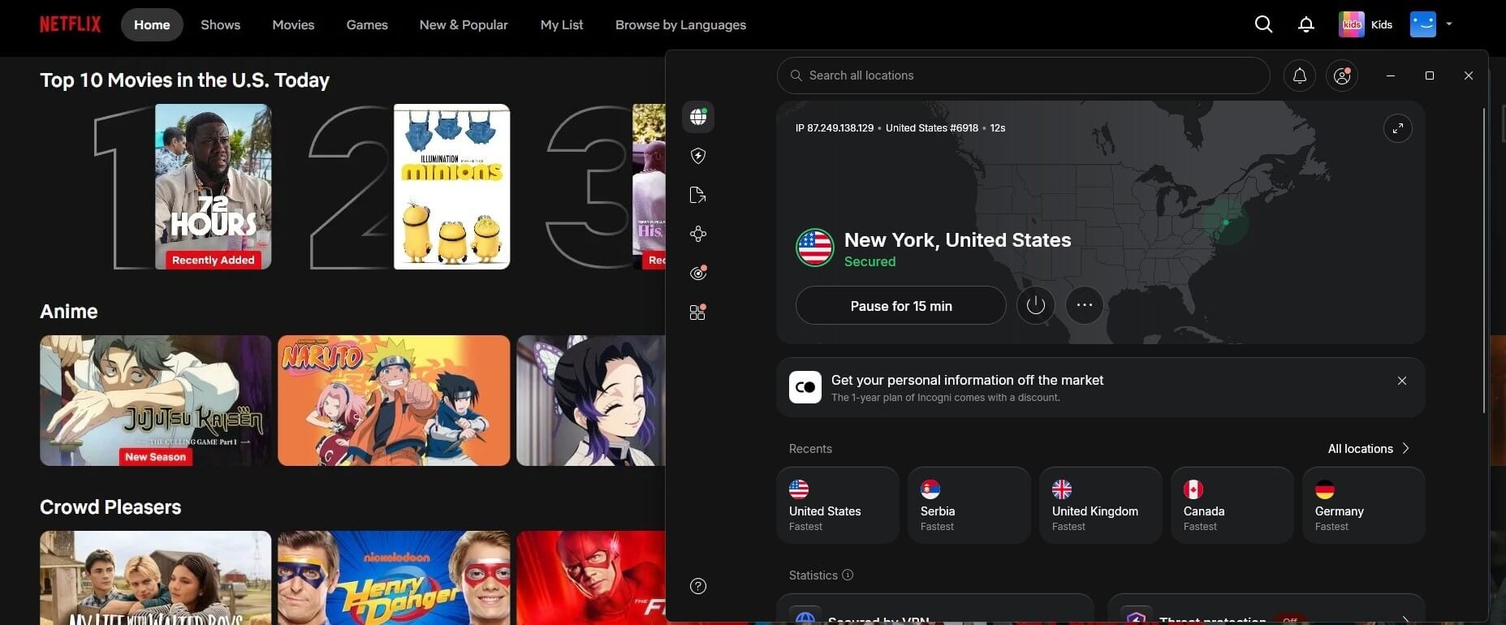
Task: Click the VPN window scrollbar
Action: coord(1483,260)
